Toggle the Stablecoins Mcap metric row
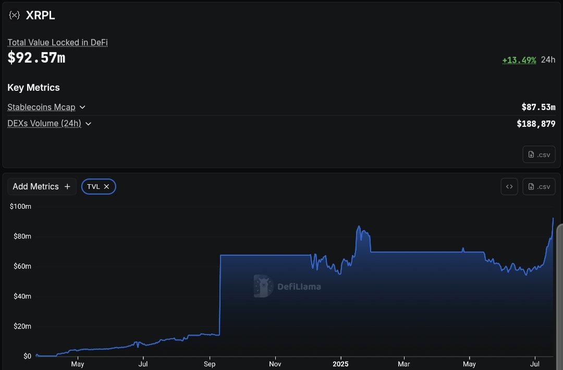This screenshot has width=563, height=370. pos(42,107)
